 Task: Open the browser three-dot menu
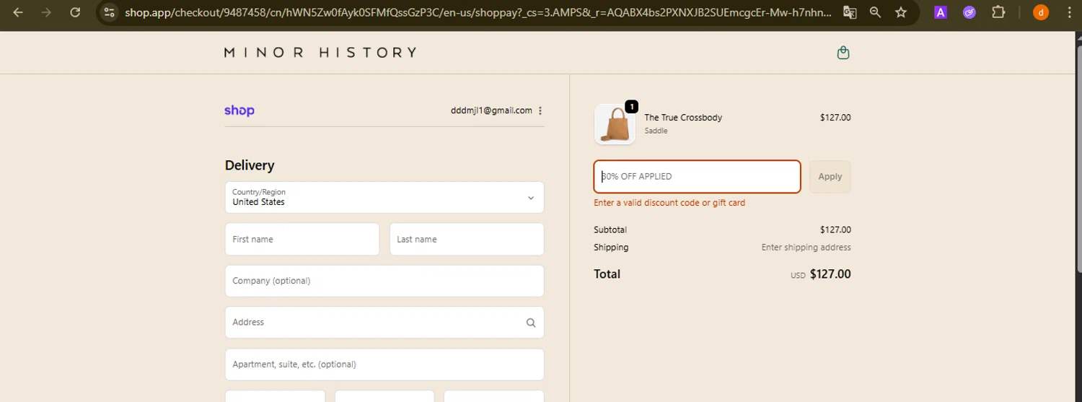point(1068,12)
